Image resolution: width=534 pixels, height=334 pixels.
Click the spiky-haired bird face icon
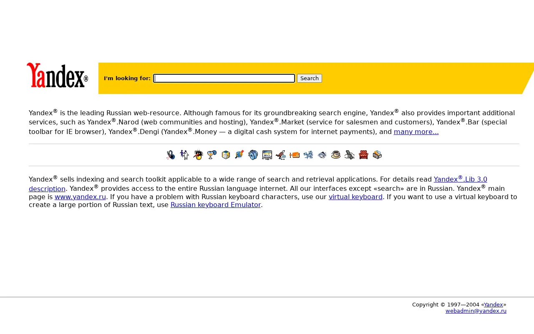pos(198,155)
